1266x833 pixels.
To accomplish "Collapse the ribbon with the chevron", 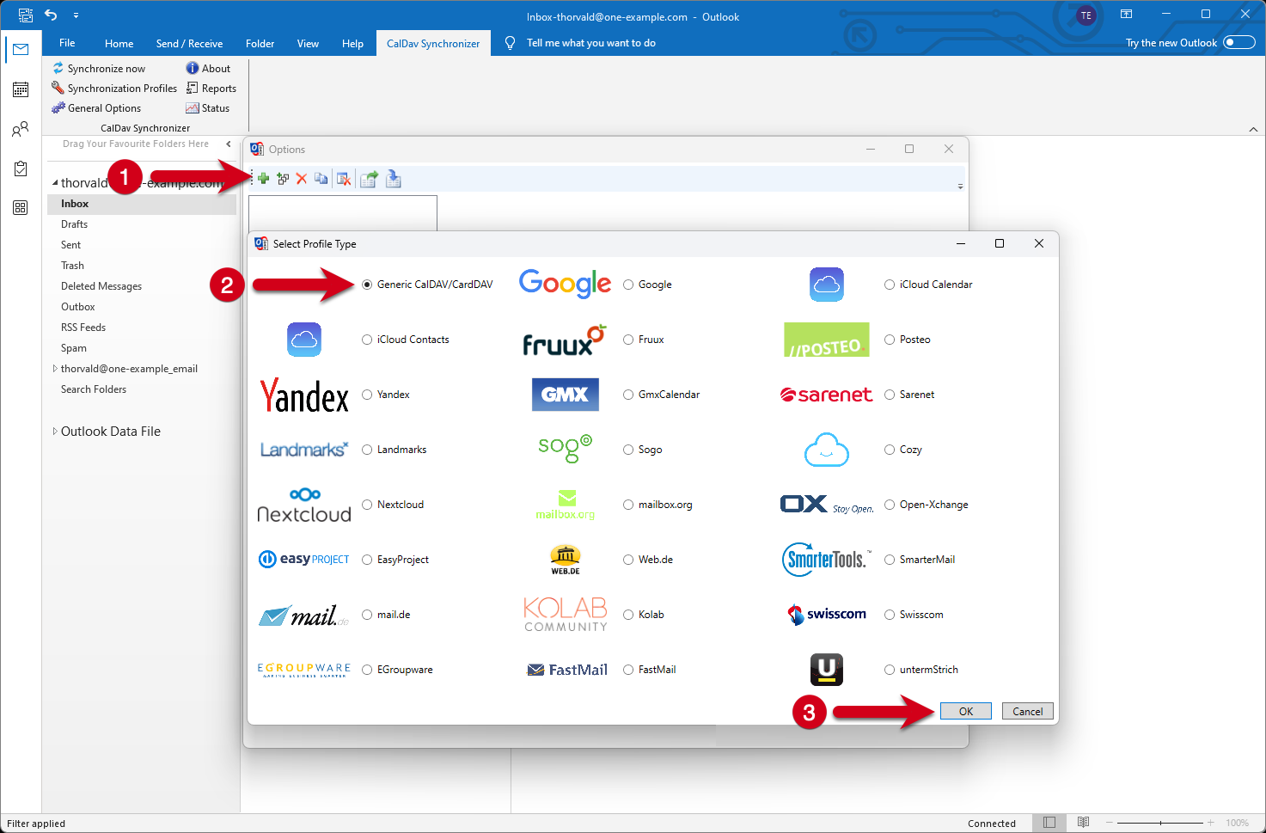I will click(x=1253, y=129).
